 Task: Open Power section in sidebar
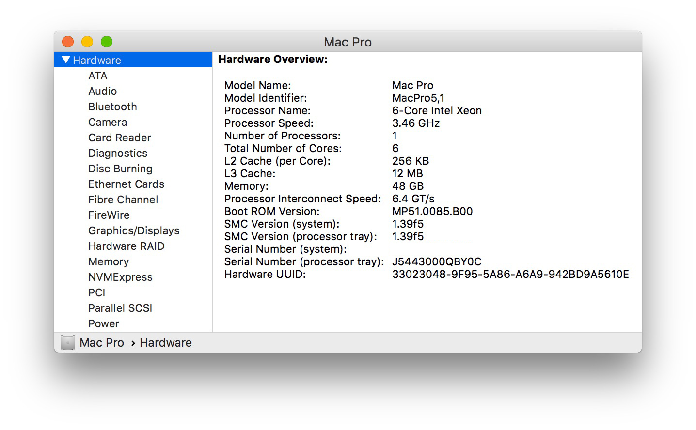103,323
